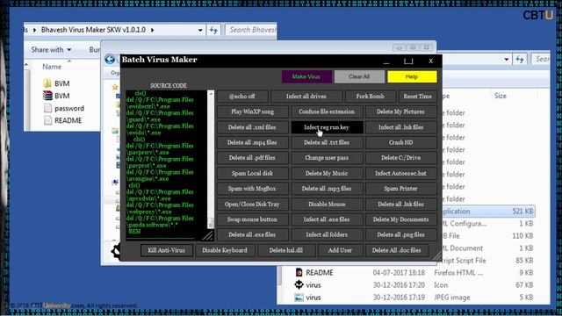Sort by the Size column in right Explorer

[501, 96]
